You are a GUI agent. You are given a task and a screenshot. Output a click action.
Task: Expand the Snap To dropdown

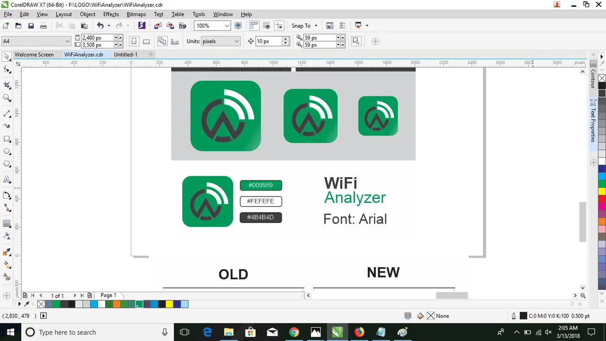(316, 26)
